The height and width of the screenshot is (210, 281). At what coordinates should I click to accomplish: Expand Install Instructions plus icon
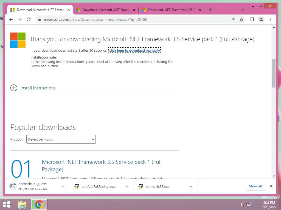(14, 88)
